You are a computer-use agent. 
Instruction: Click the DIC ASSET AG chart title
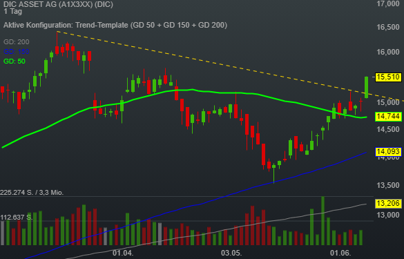58,4
